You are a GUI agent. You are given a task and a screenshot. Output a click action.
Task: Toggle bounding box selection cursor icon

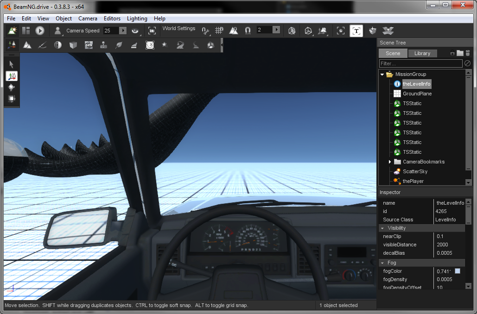(x=292, y=31)
